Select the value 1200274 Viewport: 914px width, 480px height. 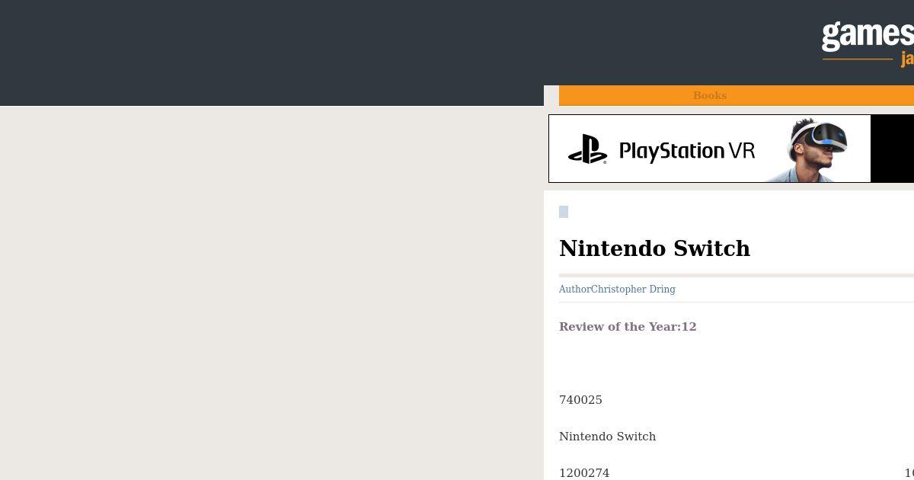[584, 473]
